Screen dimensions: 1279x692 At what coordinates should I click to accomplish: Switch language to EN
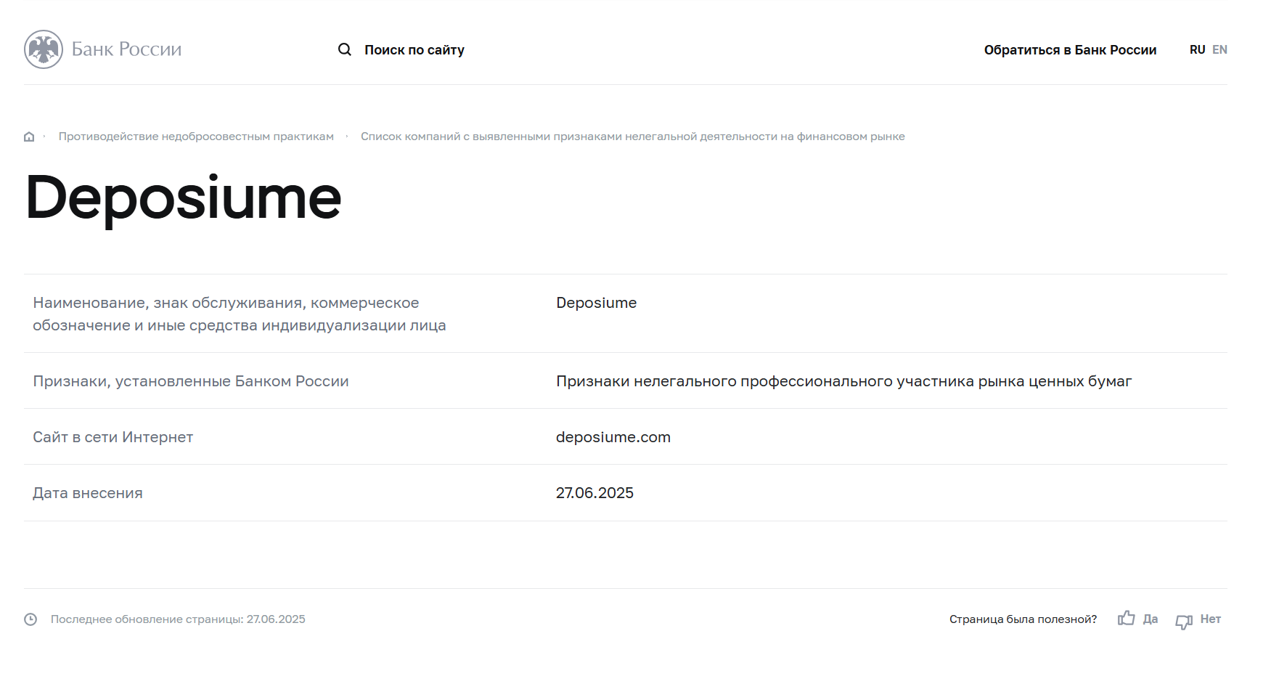1219,49
